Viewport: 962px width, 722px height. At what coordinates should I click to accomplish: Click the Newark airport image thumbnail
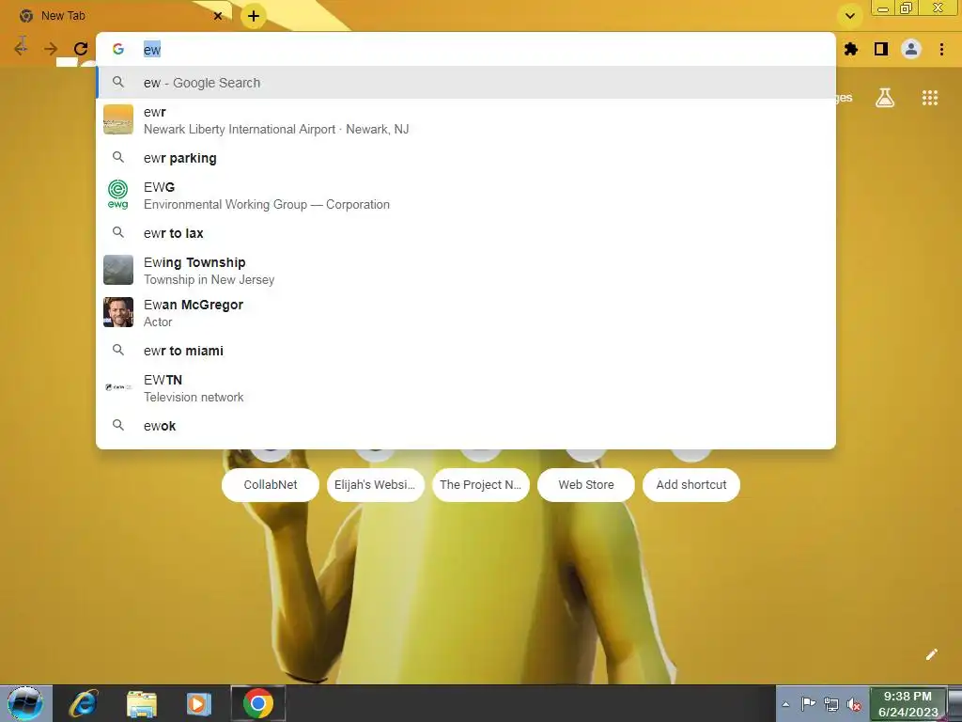tap(117, 119)
